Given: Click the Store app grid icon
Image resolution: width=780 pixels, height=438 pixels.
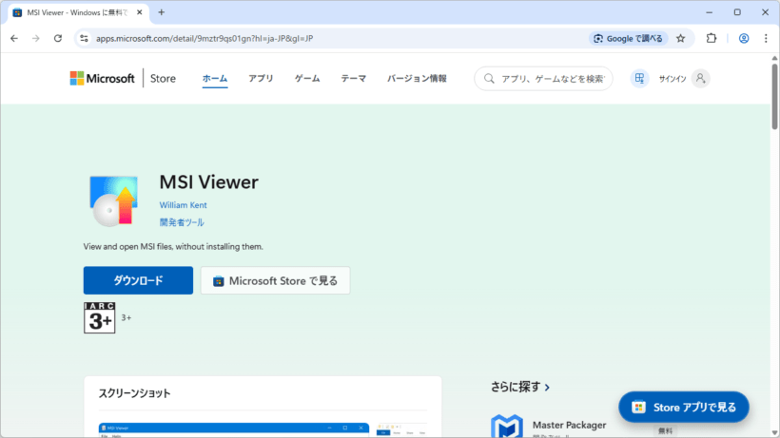Looking at the screenshot, I should coord(639,79).
